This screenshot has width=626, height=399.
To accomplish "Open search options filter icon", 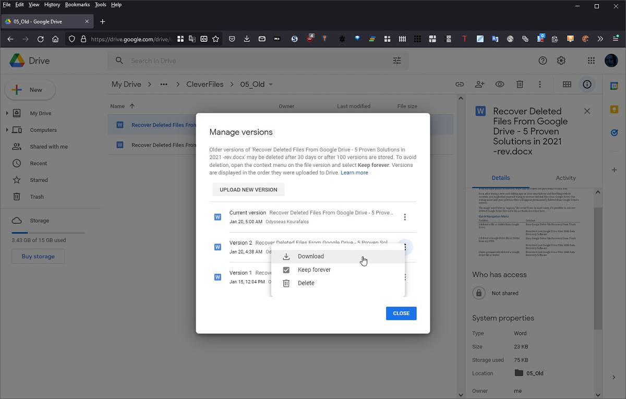I will point(397,61).
